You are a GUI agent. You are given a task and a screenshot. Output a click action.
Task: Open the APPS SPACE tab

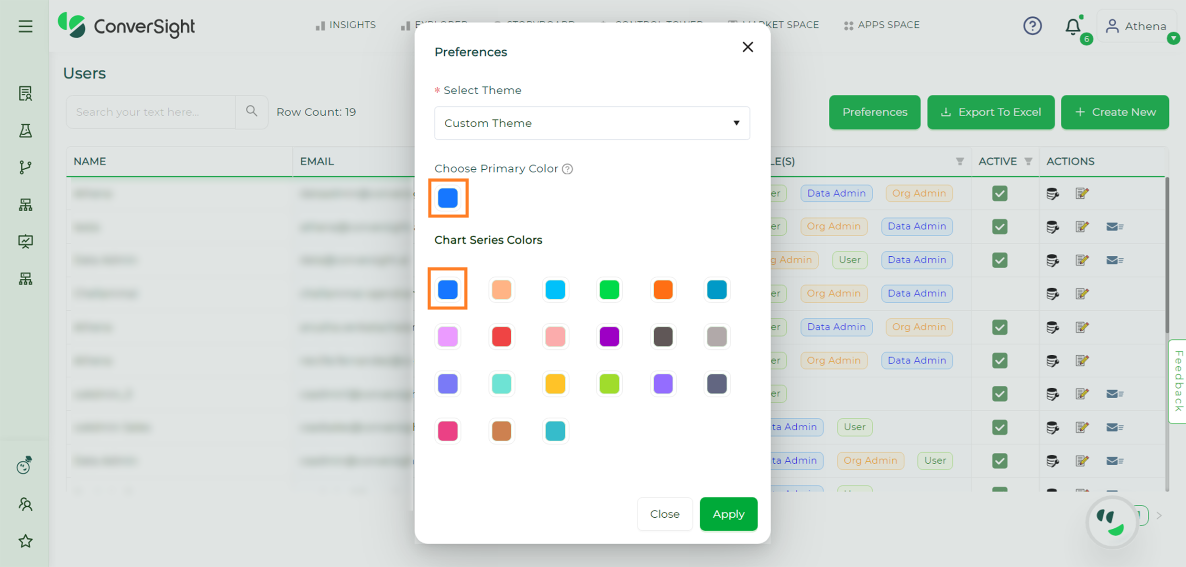pos(882,25)
